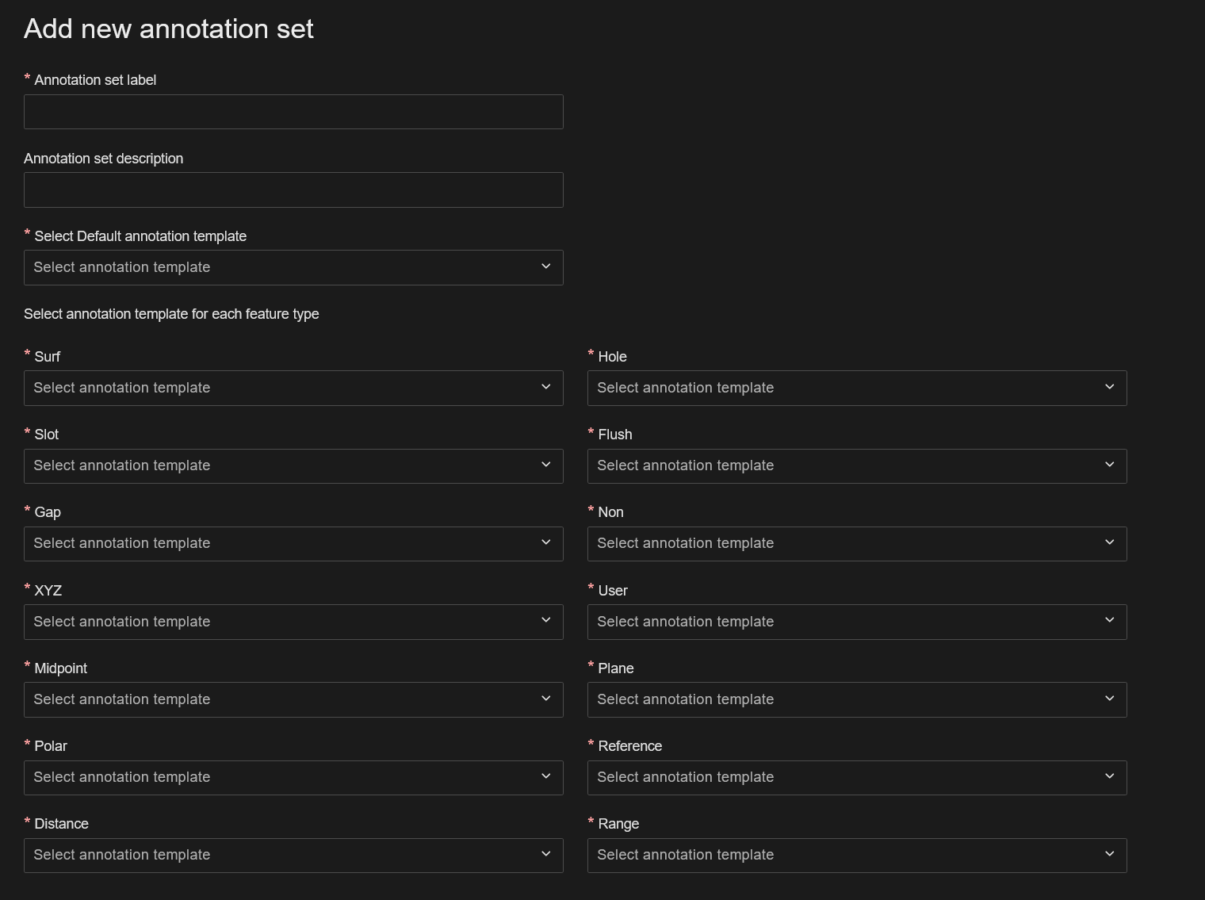Open the Flush annotation template selector
This screenshot has height=900, width=1205.
pyautogui.click(x=856, y=466)
